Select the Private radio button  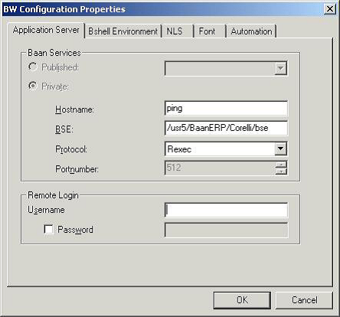pyautogui.click(x=33, y=87)
